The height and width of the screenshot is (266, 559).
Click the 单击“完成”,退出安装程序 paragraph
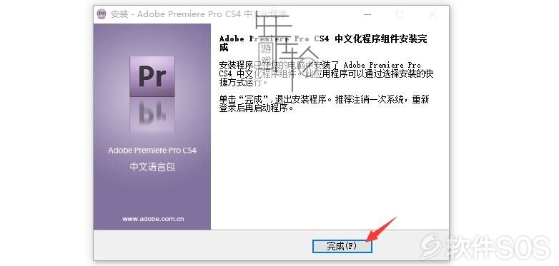pyautogui.click(x=324, y=103)
